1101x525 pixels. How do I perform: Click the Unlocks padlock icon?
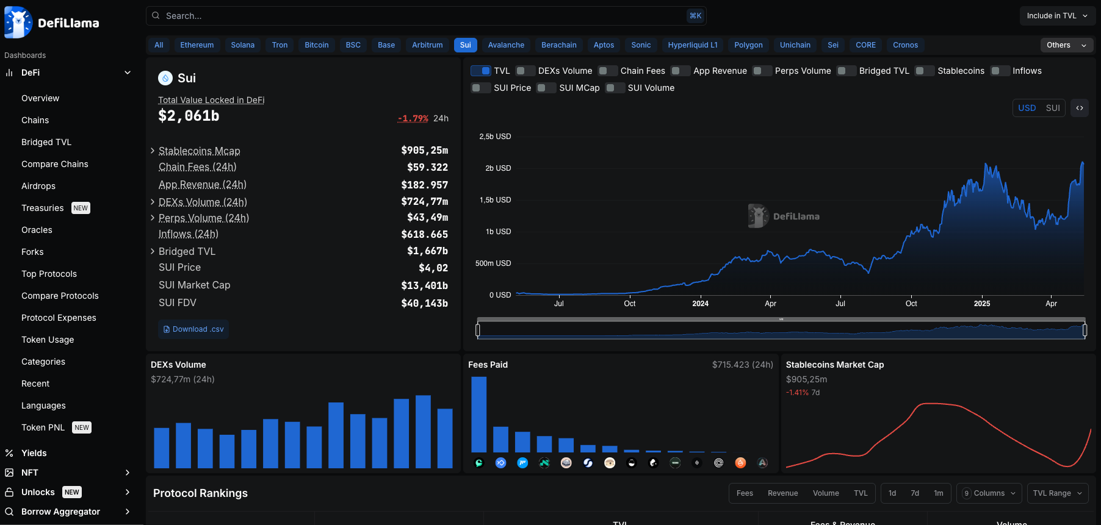pos(9,492)
